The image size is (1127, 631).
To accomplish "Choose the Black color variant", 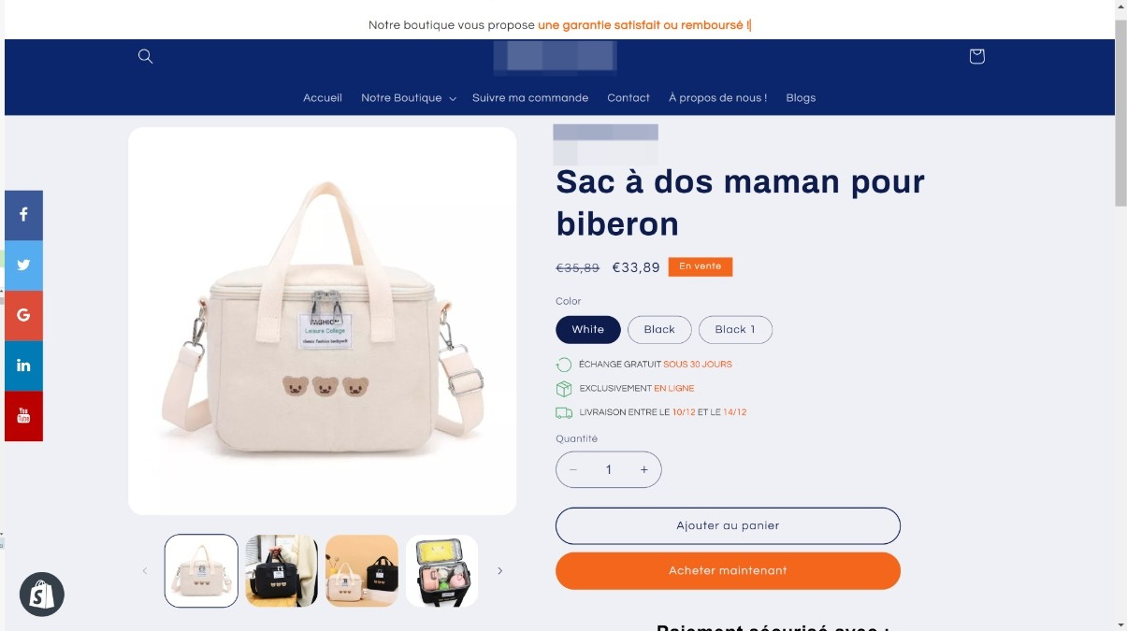I will pyautogui.click(x=659, y=329).
